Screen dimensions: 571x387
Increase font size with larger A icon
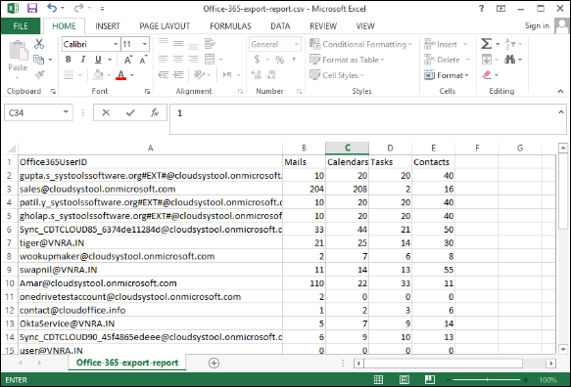pyautogui.click(x=128, y=60)
